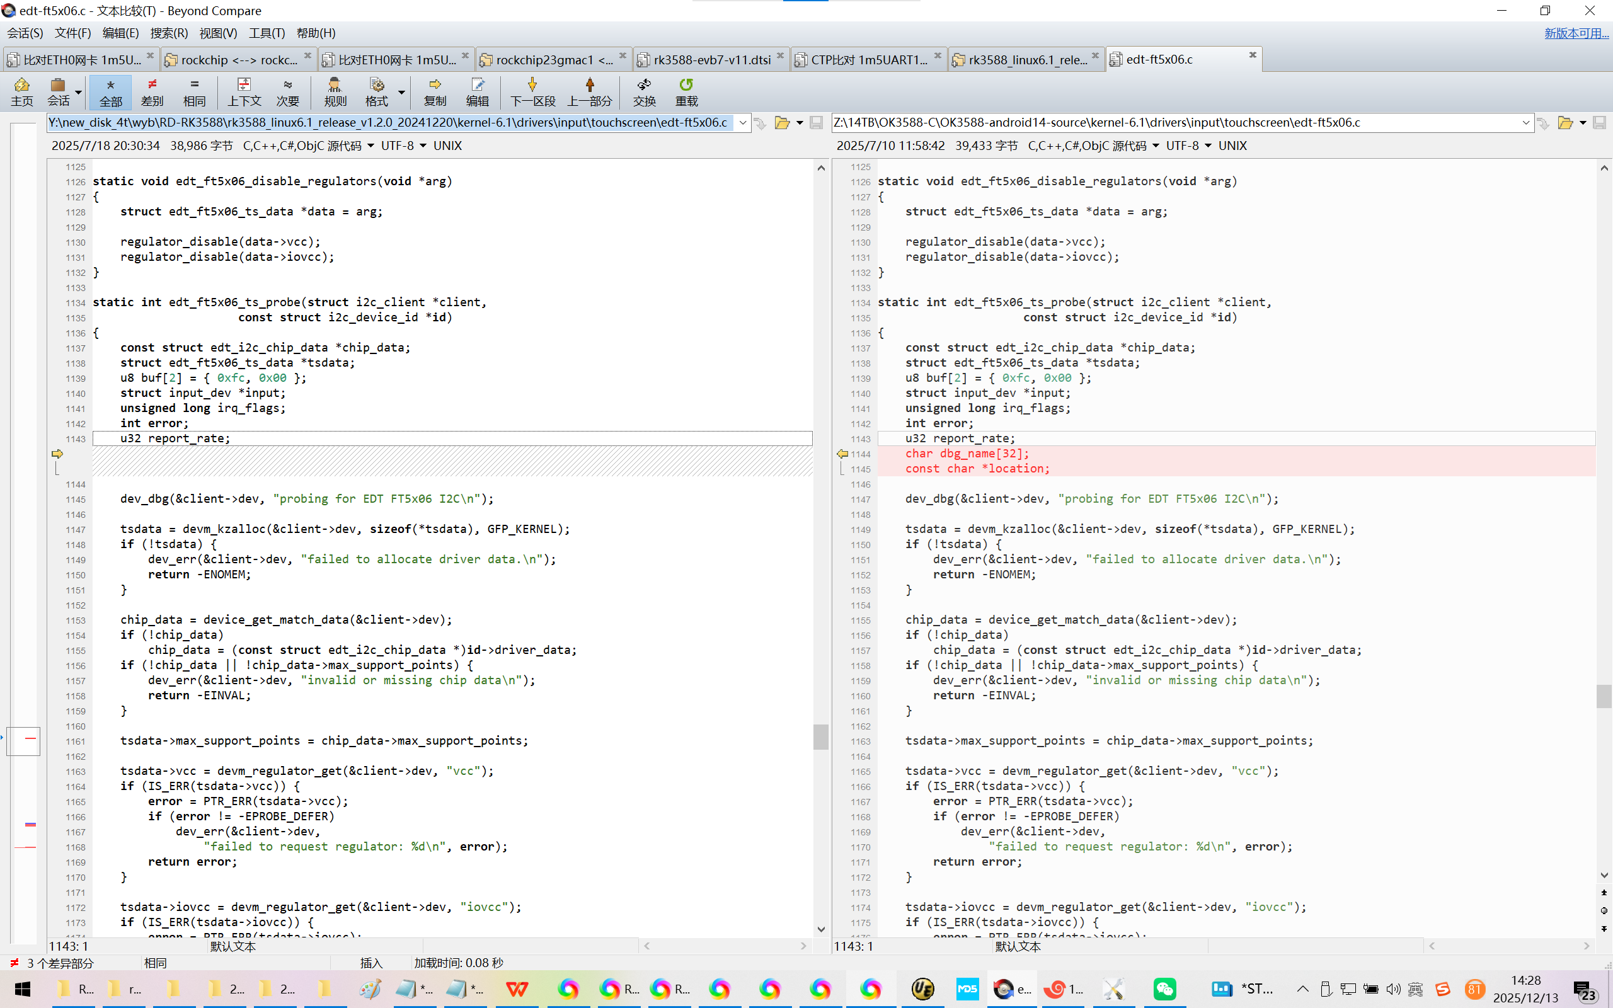1613x1008 pixels.
Task: Jump to next difference section (下一区段)
Action: click(x=532, y=91)
